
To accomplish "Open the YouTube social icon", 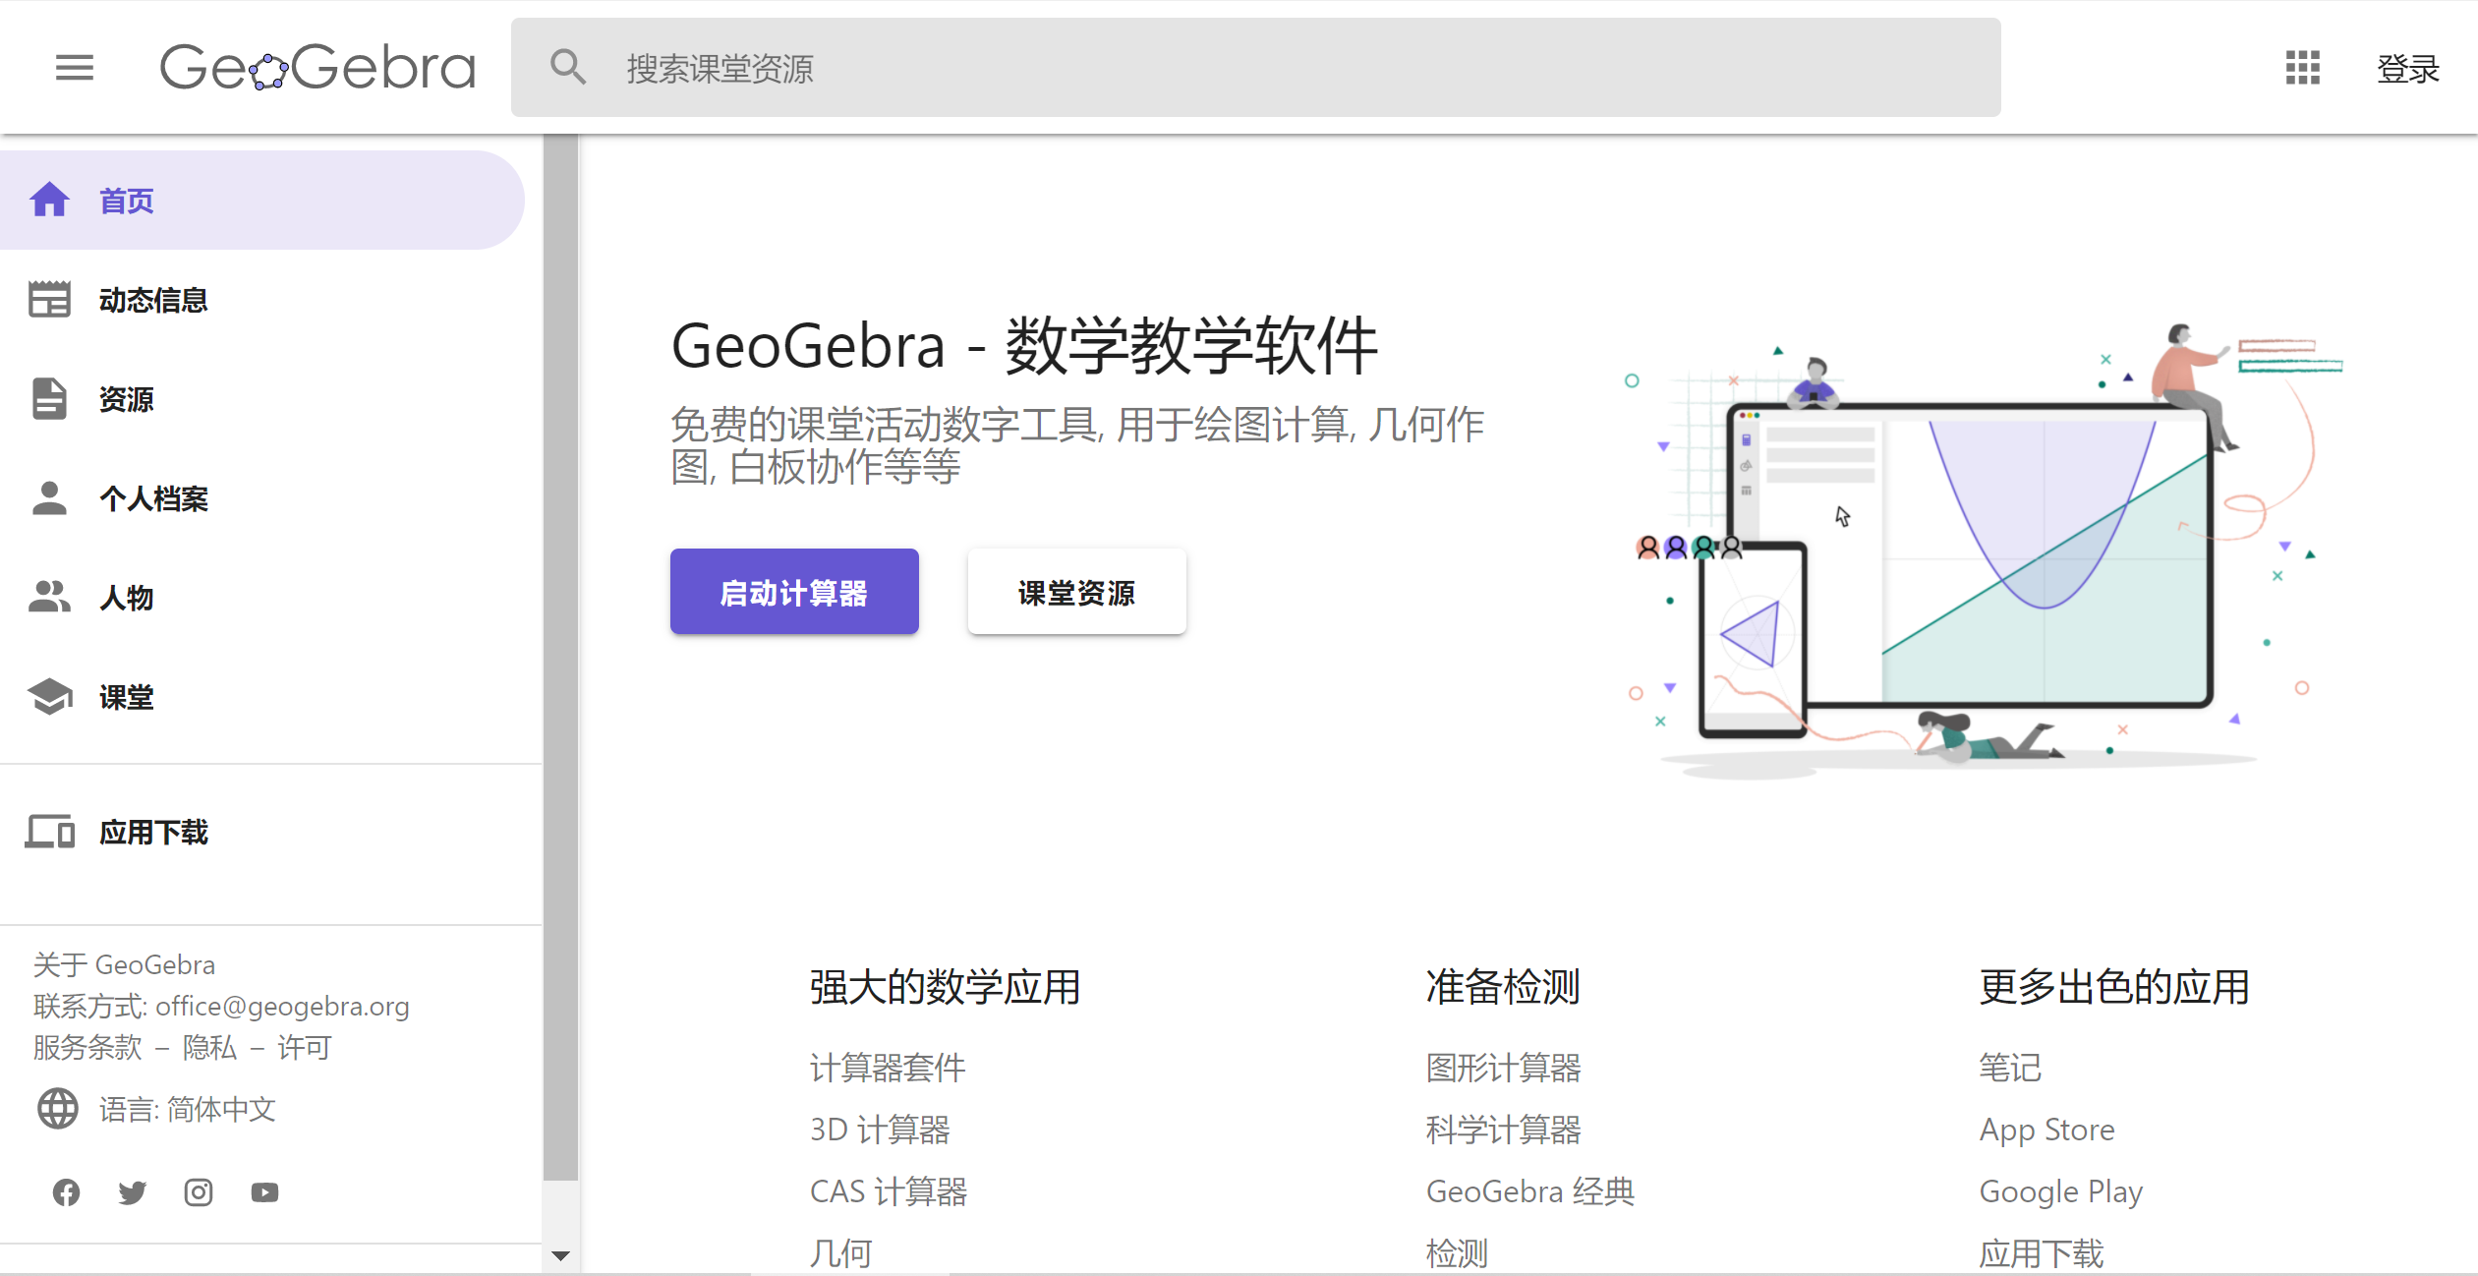I will tap(264, 1192).
